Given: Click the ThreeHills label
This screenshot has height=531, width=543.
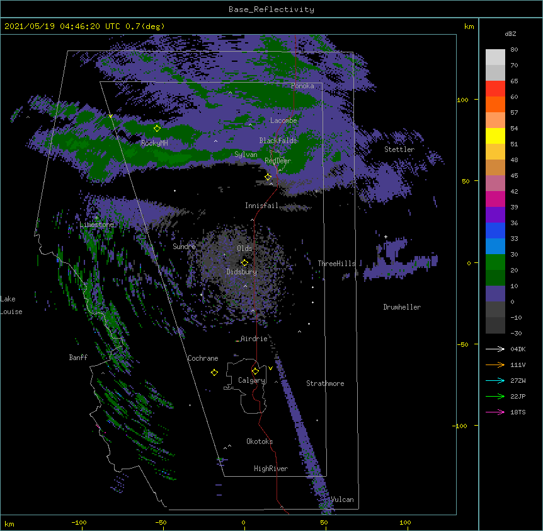Looking at the screenshot, I should [336, 264].
